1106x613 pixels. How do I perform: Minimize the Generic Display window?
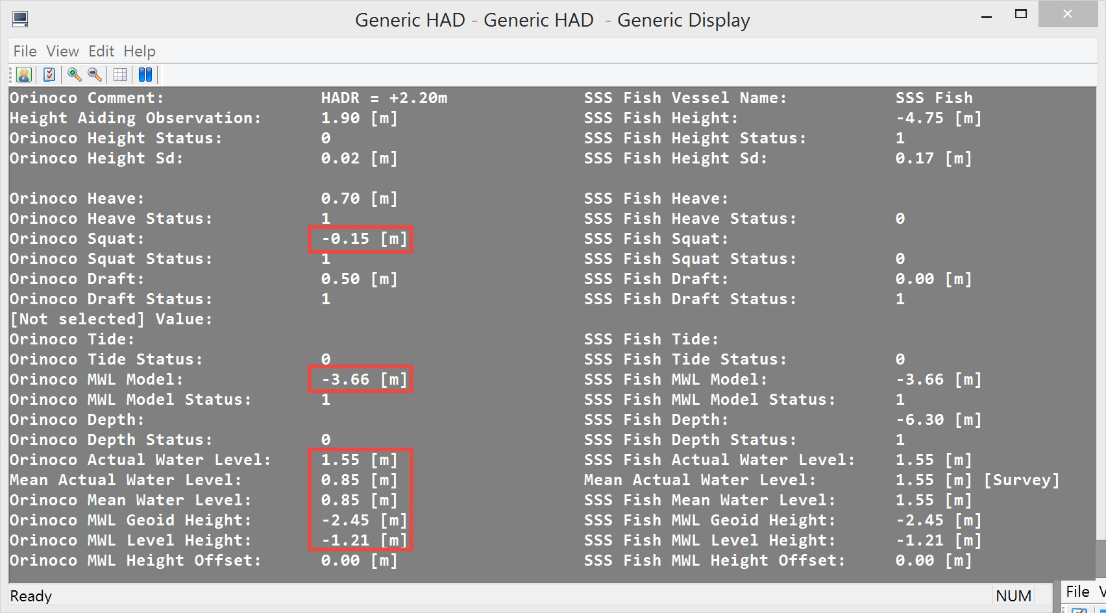click(x=987, y=16)
